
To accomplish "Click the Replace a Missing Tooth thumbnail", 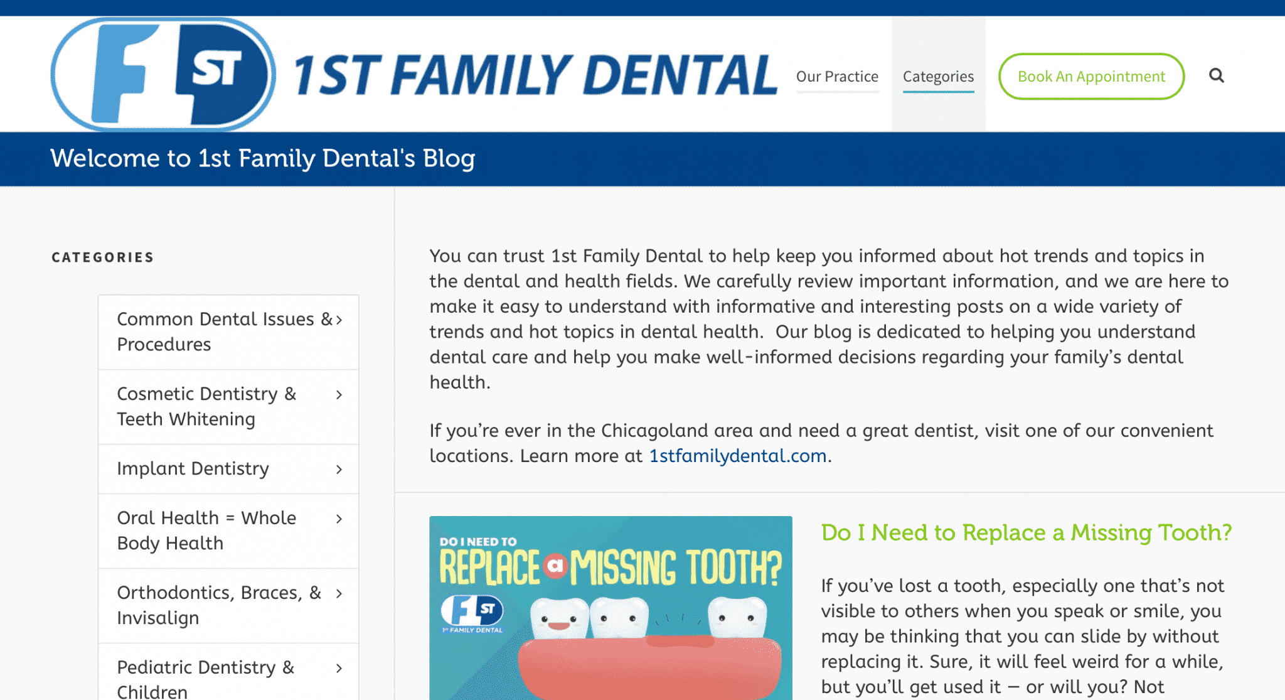I will pyautogui.click(x=611, y=608).
